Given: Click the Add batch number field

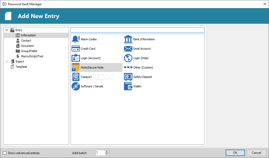Looking at the screenshot, I should click(x=100, y=153).
